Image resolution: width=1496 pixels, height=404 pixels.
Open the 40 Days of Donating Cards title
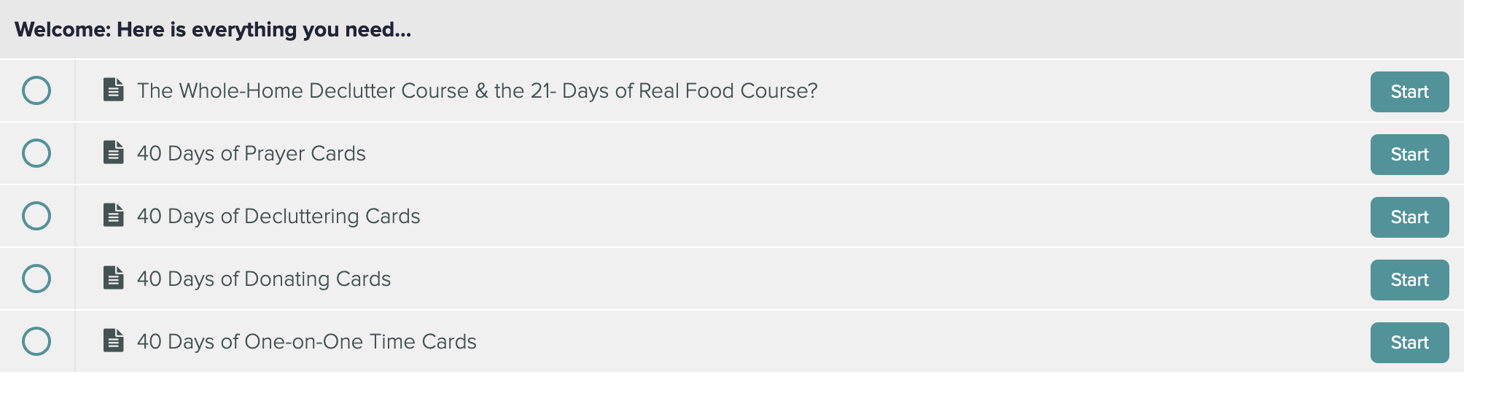pos(264,279)
